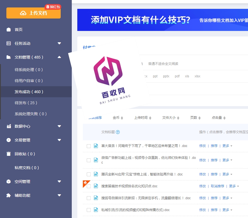The height and width of the screenshot is (218, 248).
Task: Click the 上传文档 upload button
Action: [x=33, y=13]
